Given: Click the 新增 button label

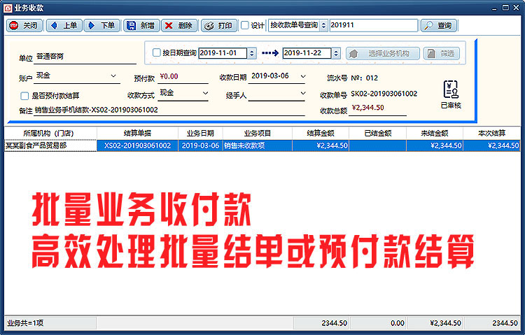Looking at the screenshot, I should (x=148, y=25).
